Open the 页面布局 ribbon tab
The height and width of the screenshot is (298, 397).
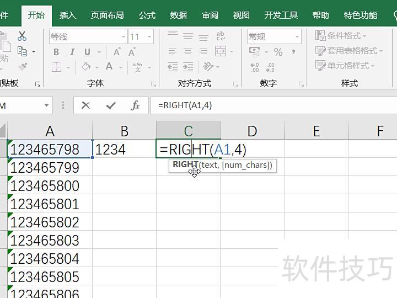(108, 15)
